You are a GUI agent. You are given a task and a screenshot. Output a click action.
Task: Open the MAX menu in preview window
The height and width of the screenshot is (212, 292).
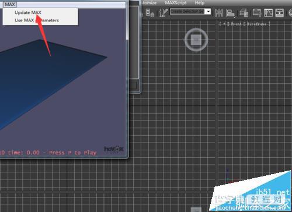pyautogui.click(x=10, y=4)
